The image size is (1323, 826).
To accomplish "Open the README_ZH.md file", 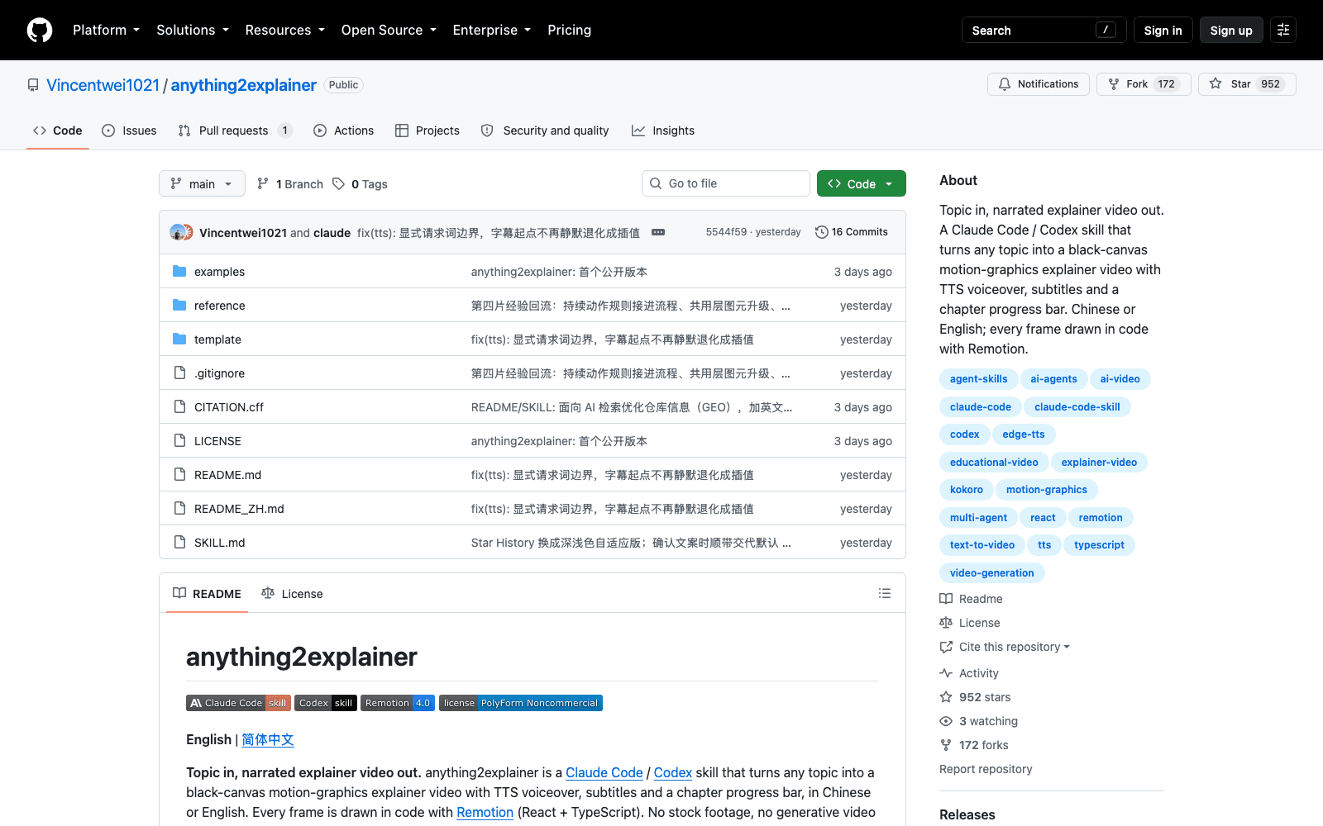I will pyautogui.click(x=239, y=508).
